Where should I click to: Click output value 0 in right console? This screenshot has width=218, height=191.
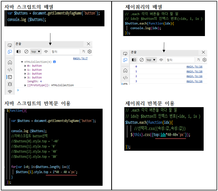tap(136, 67)
